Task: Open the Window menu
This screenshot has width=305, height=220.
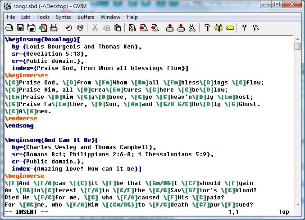Action: pos(110,17)
